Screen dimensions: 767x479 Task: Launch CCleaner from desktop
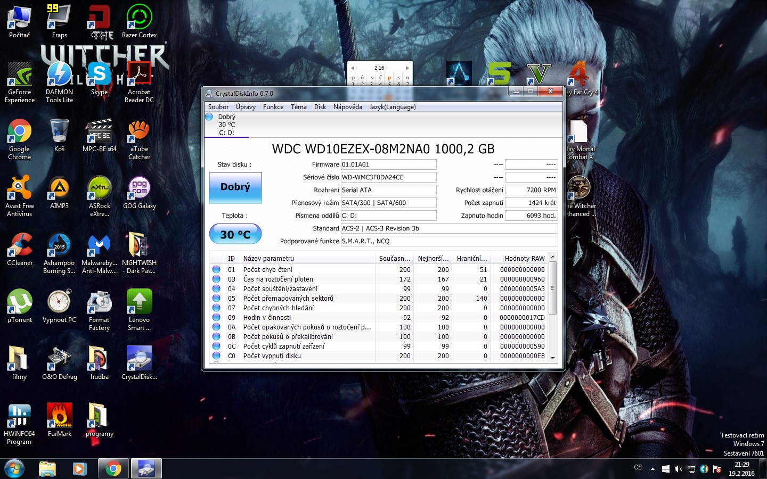coord(20,250)
